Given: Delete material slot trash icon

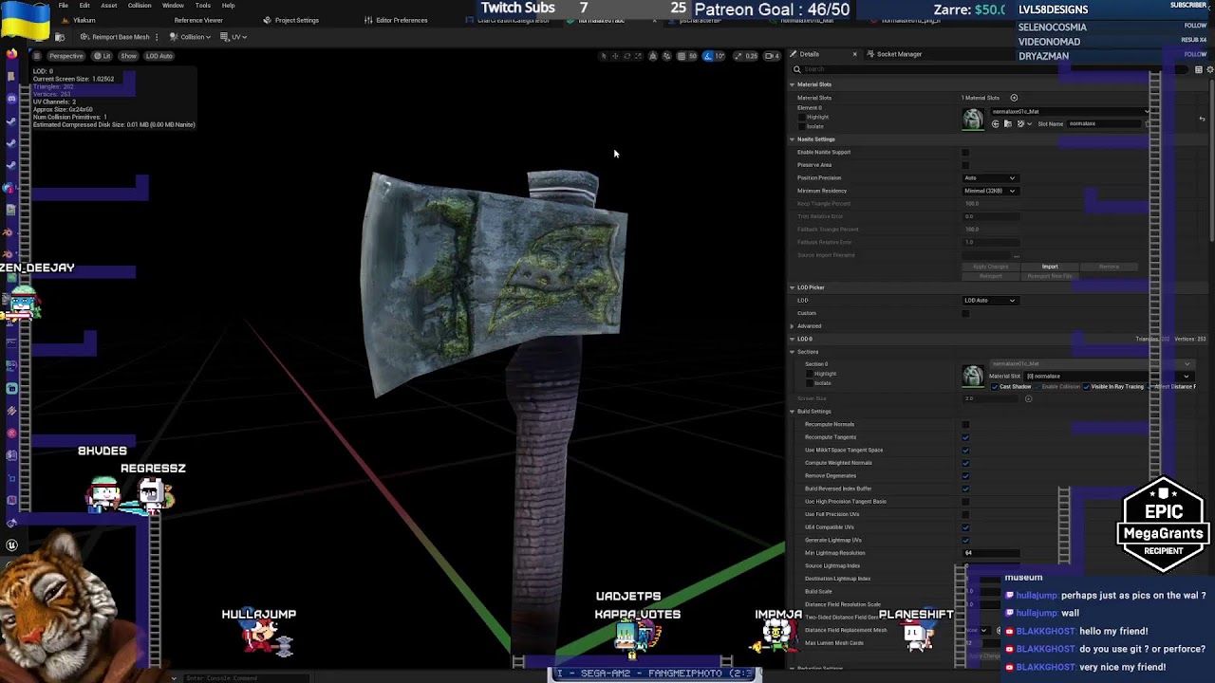Looking at the screenshot, I should 1148,124.
